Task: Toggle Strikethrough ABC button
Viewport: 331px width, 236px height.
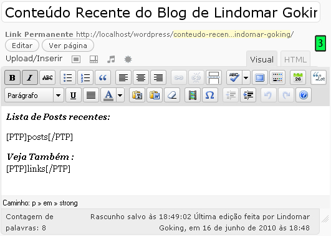Action: pyautogui.click(x=47, y=77)
